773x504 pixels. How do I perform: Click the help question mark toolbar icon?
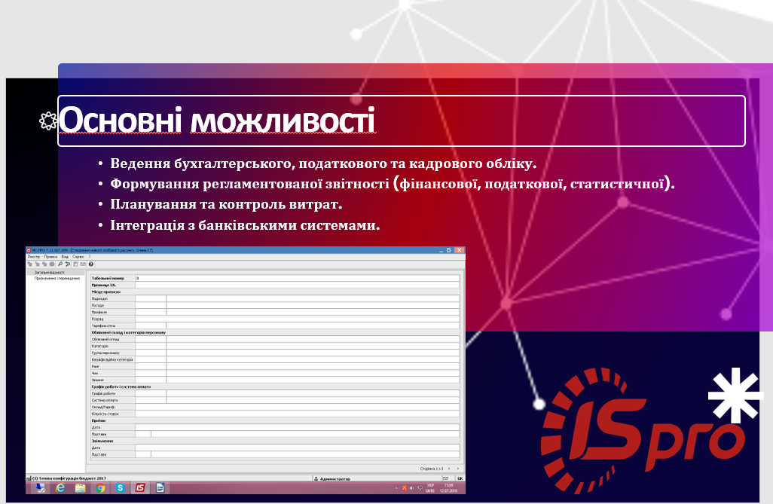(x=91, y=264)
